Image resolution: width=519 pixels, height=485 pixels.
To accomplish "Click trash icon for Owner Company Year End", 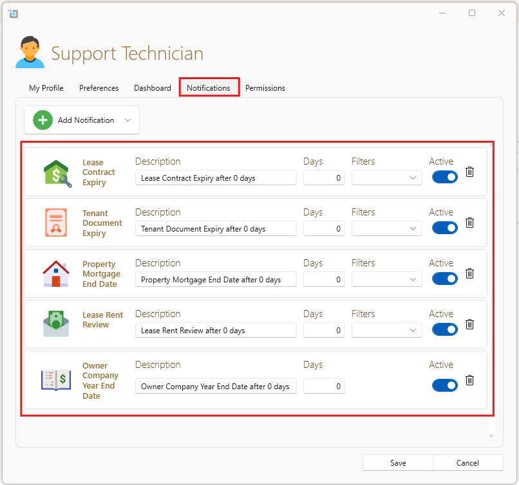I will (470, 380).
